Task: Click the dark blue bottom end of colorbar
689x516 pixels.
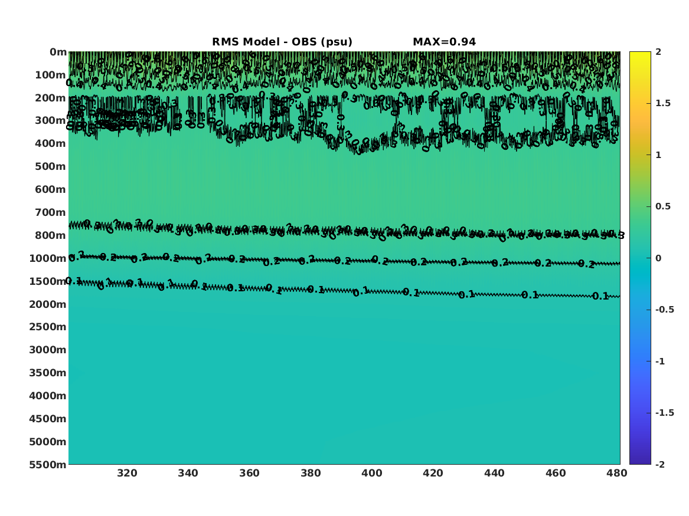Action: click(640, 461)
